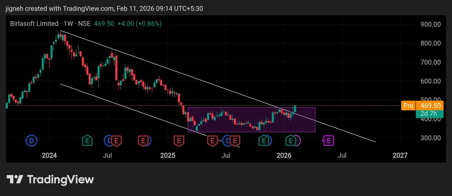Click the jigneh created with TradingView.com caption
This screenshot has width=452, height=196.
(x=104, y=9)
